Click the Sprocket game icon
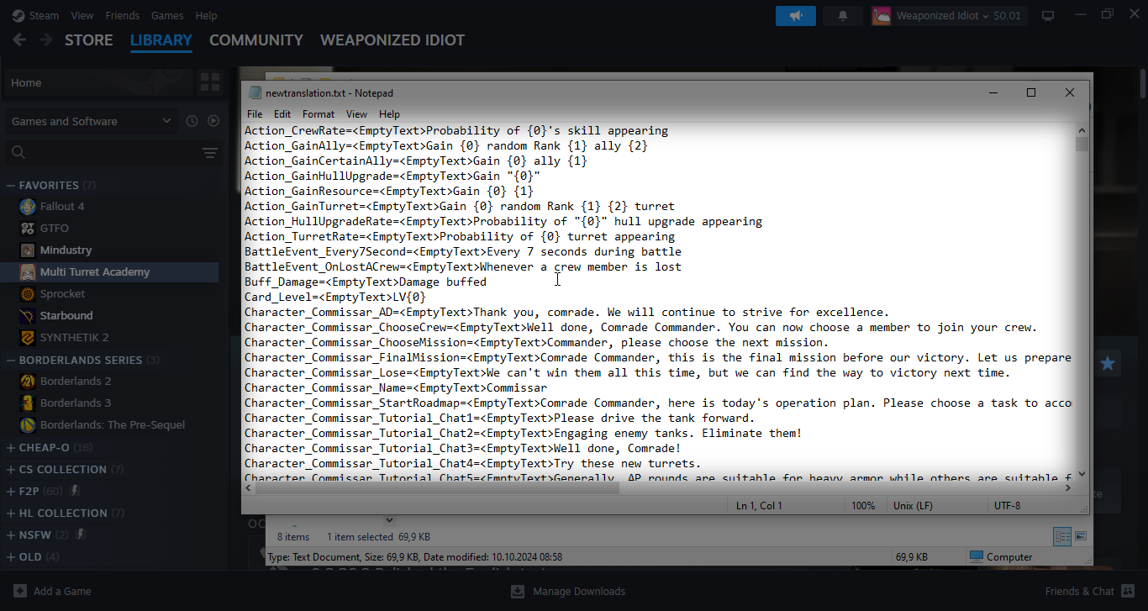 tap(28, 293)
